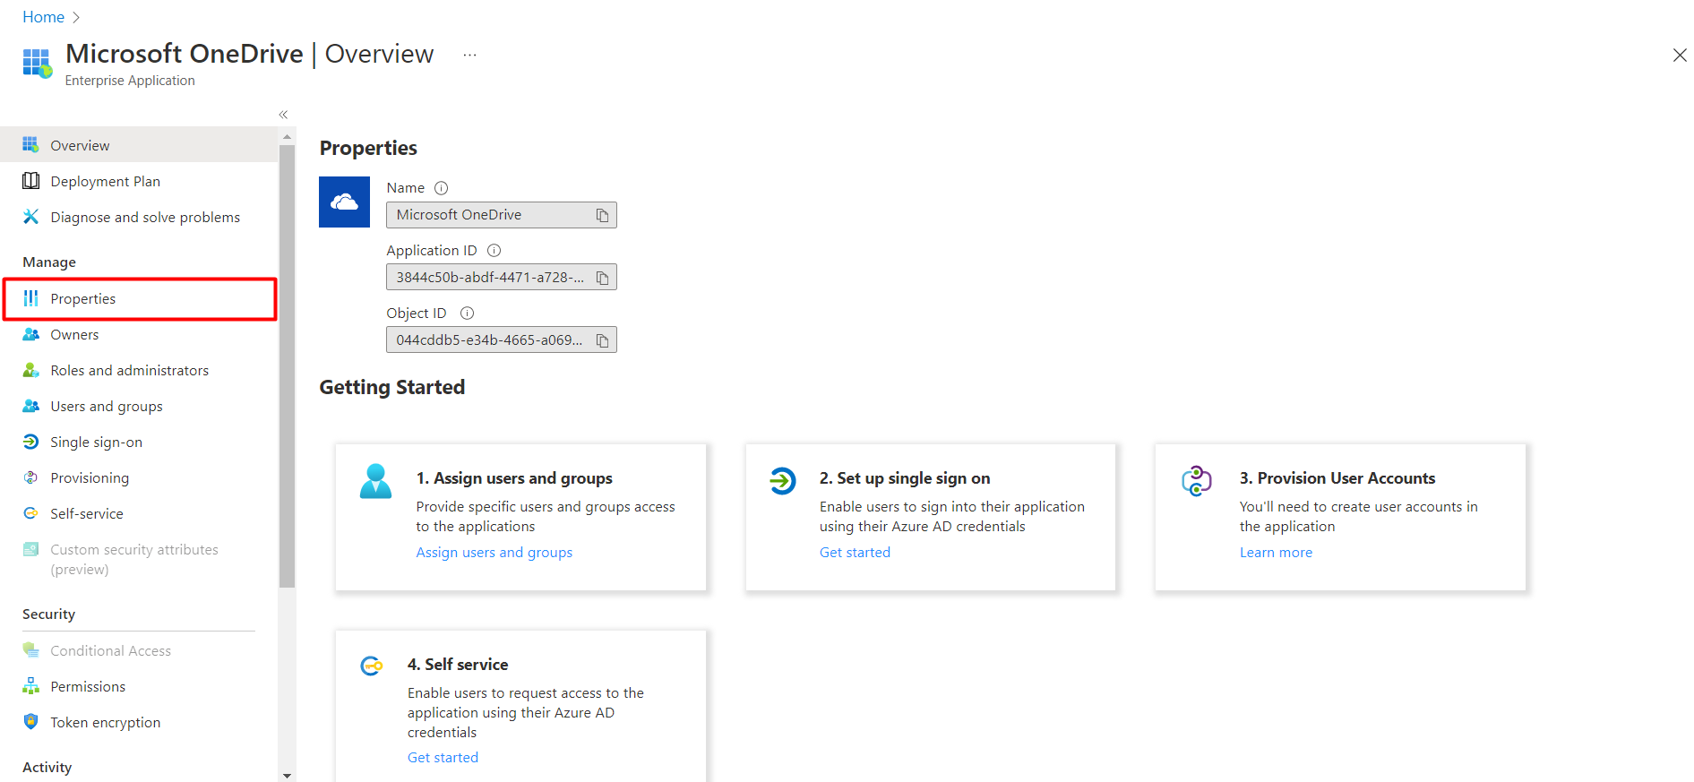Screen dimensions: 1694x782
Task: Click the sidebar scrollbar down arrow
Action: (x=287, y=776)
